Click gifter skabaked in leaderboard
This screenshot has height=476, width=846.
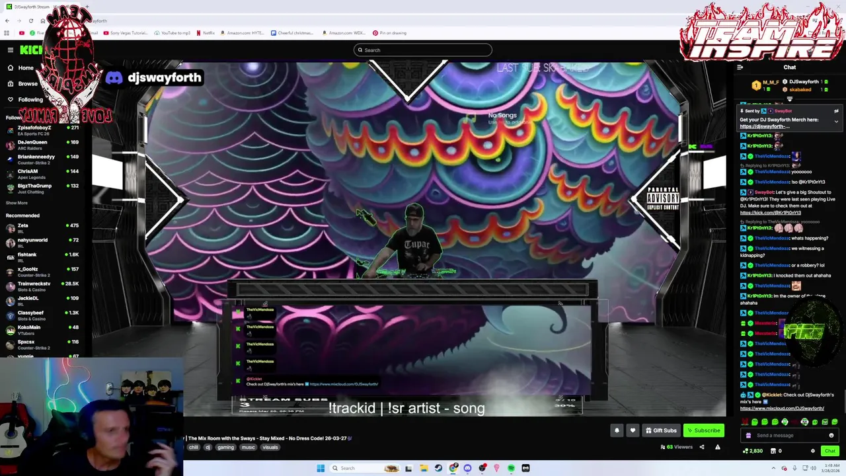[800, 90]
